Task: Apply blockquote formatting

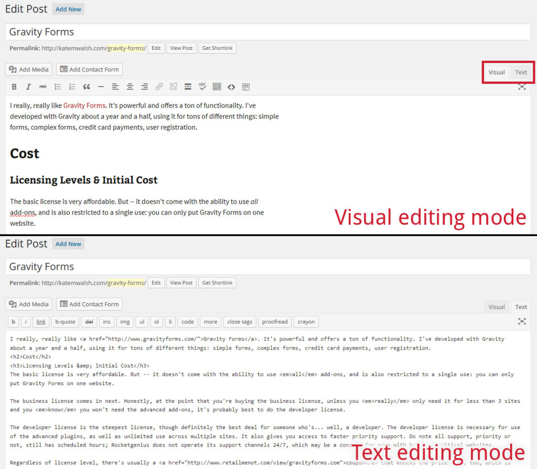Action: [87, 87]
